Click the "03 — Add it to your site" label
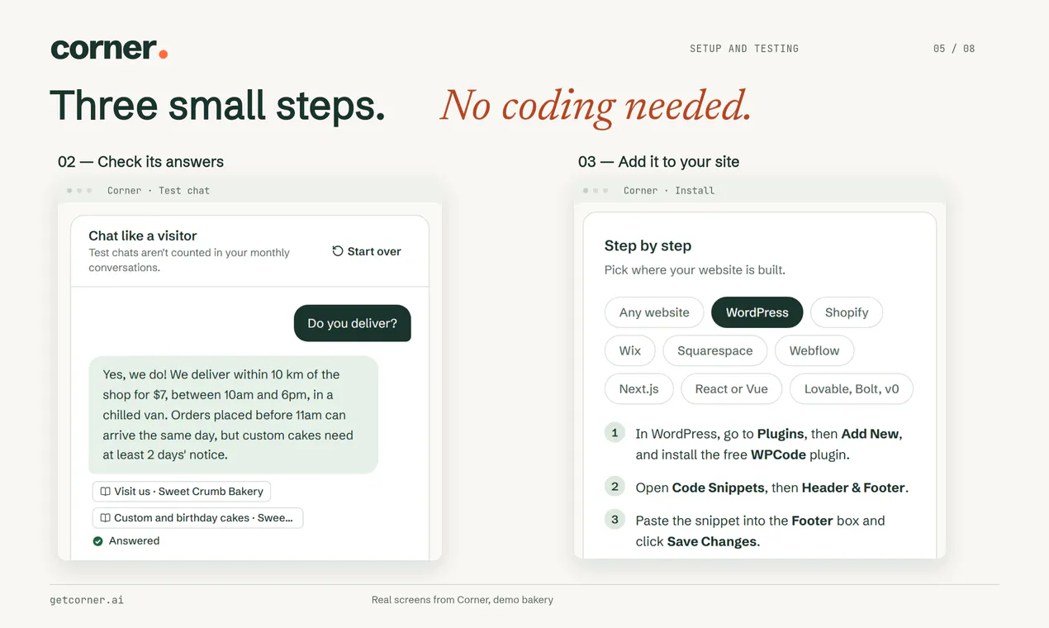 (x=659, y=162)
